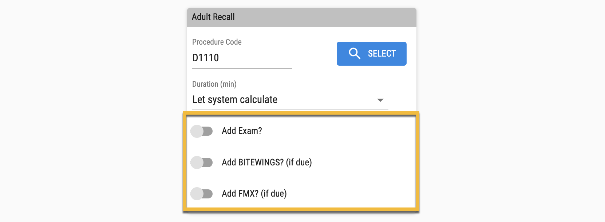Click the Adult Recall header title

pyautogui.click(x=213, y=17)
